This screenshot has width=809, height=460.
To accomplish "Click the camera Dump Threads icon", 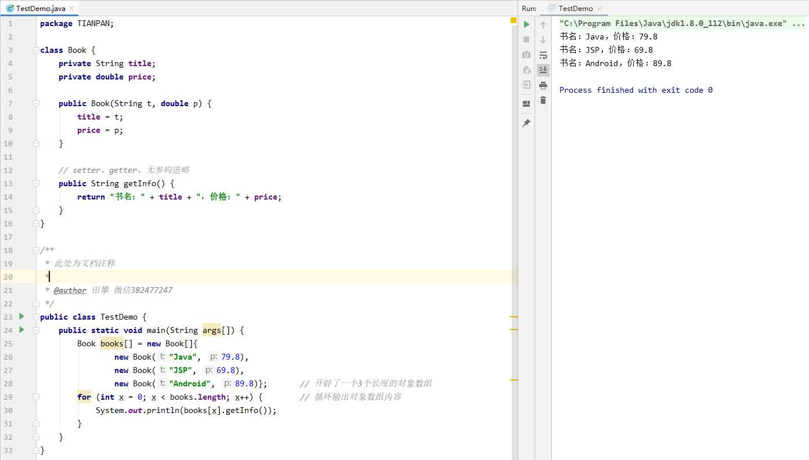I will 526,55.
